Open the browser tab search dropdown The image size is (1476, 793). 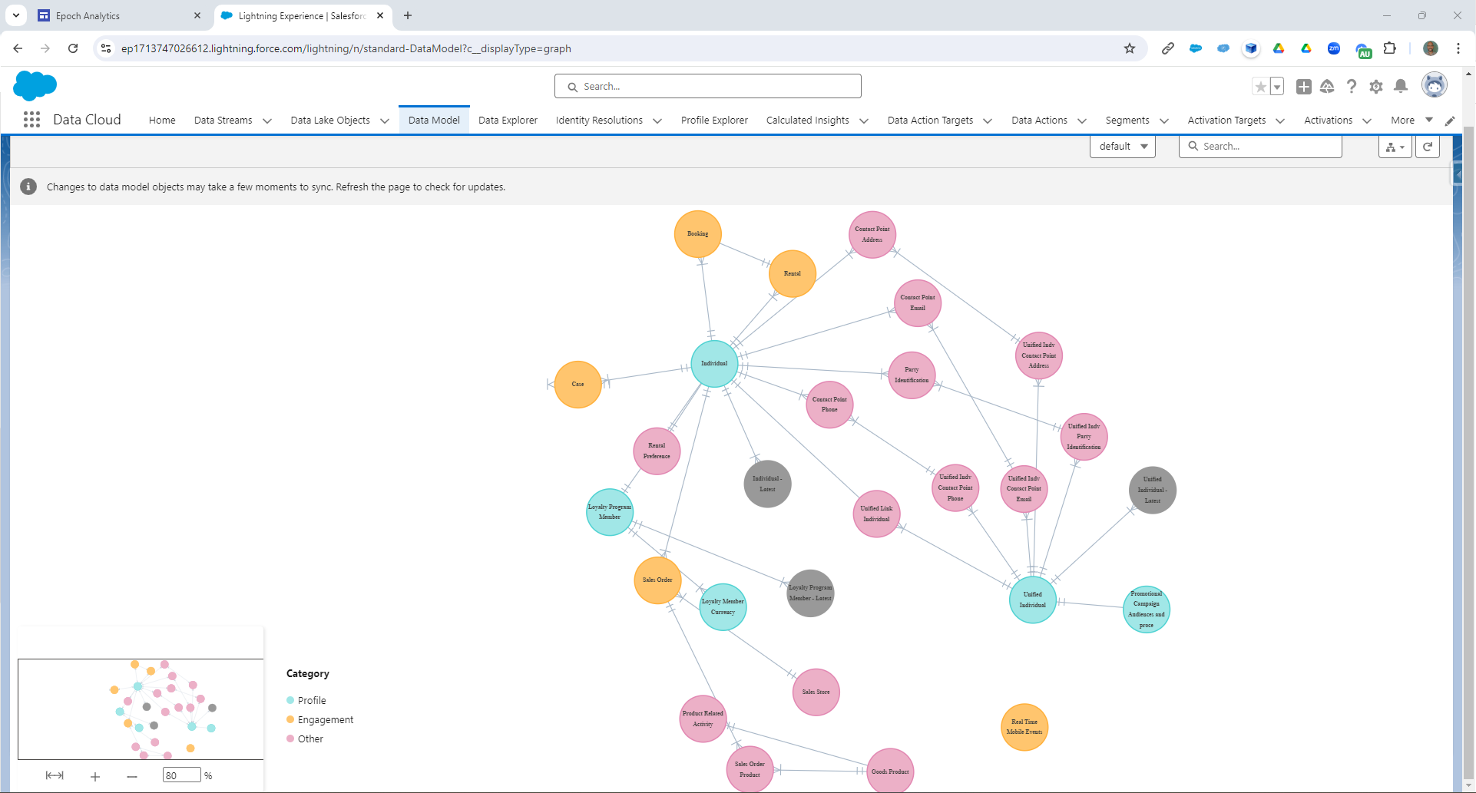(x=16, y=15)
